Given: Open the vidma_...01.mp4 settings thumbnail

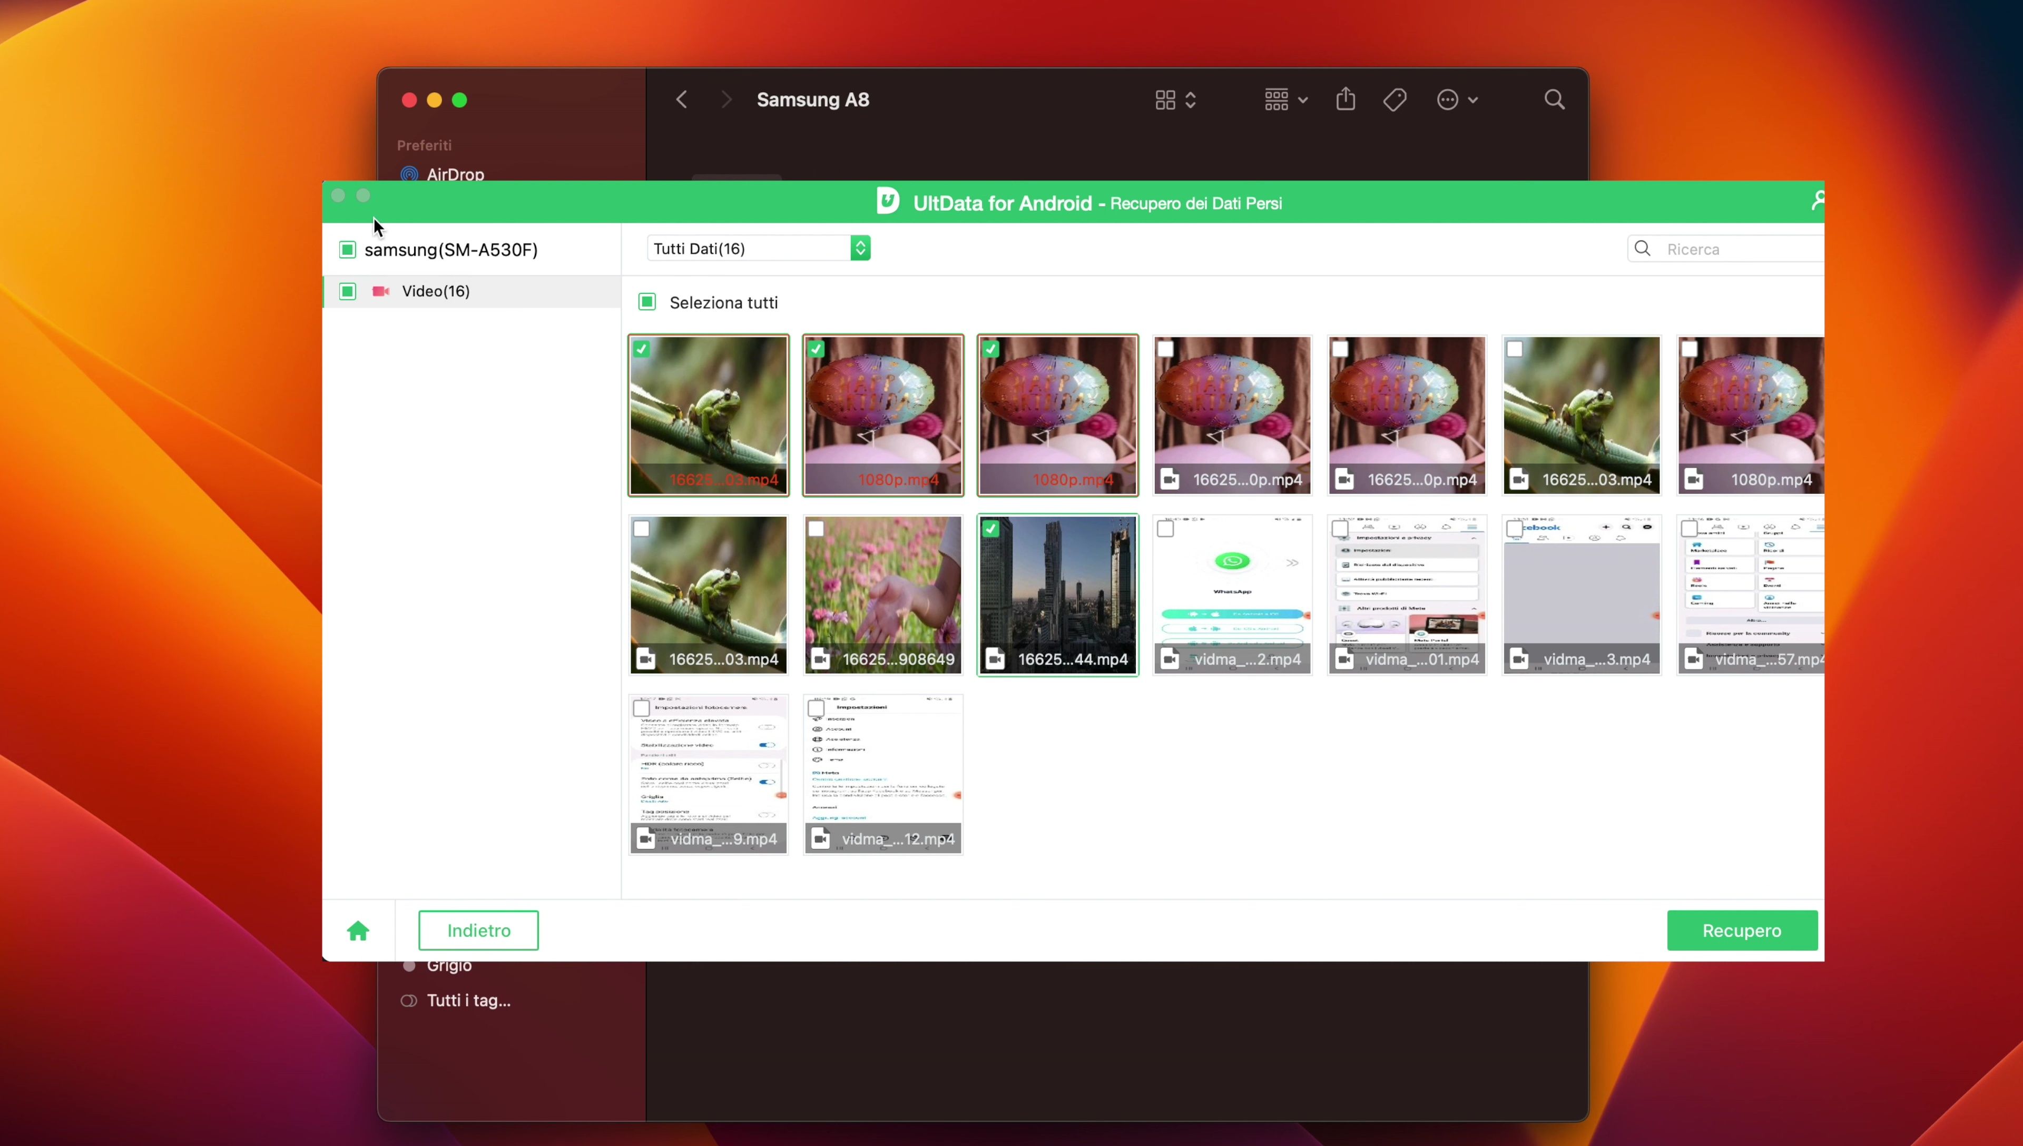Looking at the screenshot, I should coord(1407,595).
